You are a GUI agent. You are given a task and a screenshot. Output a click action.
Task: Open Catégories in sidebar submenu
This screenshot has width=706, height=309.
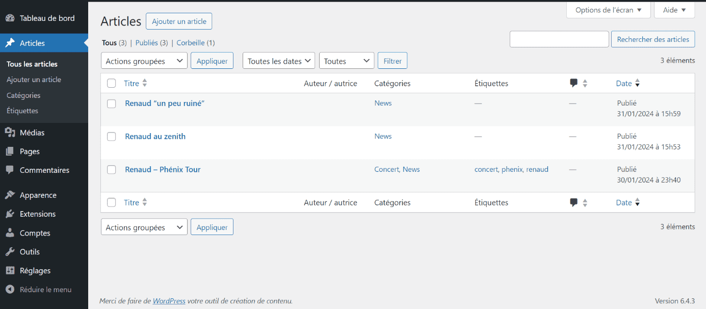click(x=23, y=95)
